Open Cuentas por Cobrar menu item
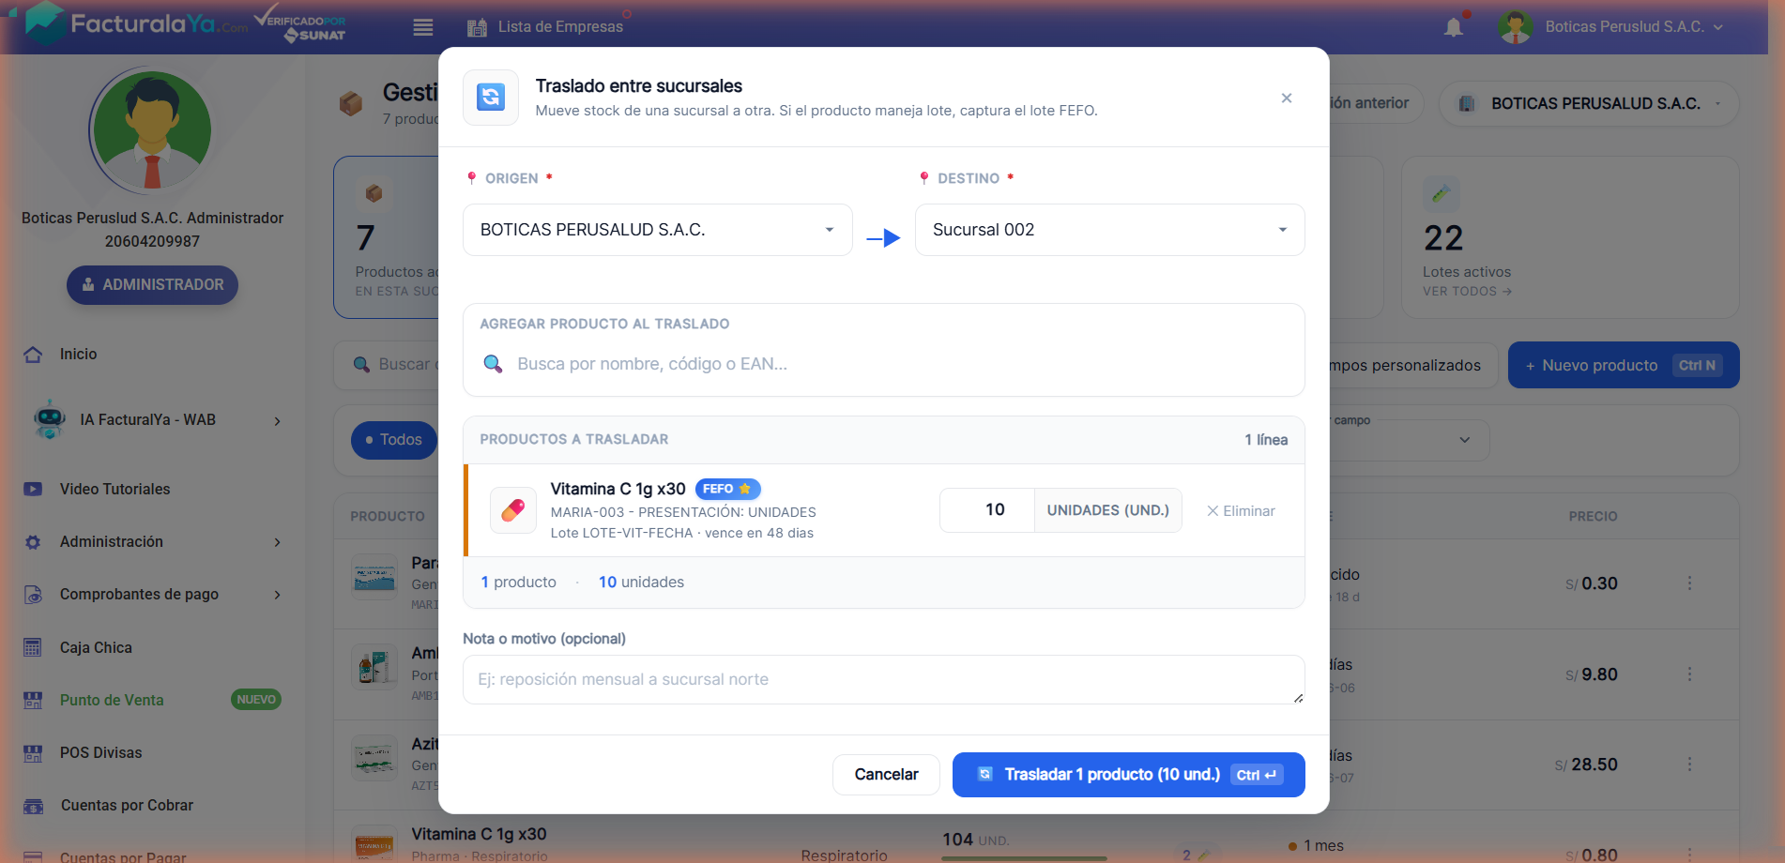Viewport: 1785px width, 863px height. 127,806
